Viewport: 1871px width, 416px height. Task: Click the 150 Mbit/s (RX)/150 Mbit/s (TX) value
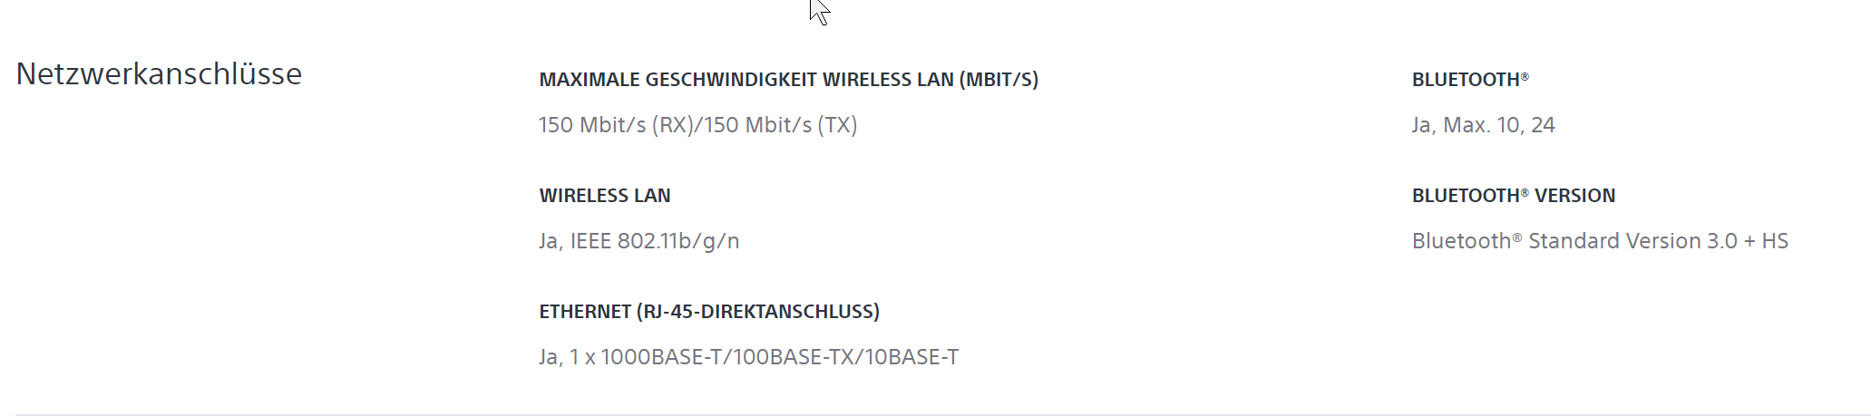point(698,125)
